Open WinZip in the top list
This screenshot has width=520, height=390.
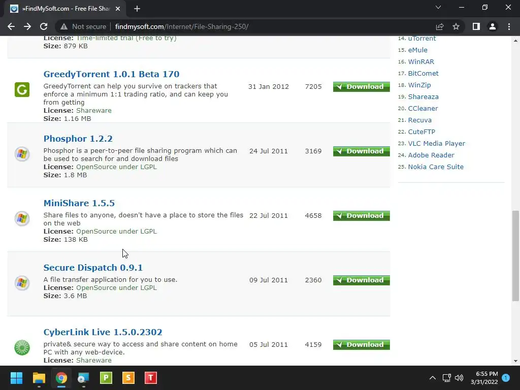(419, 85)
